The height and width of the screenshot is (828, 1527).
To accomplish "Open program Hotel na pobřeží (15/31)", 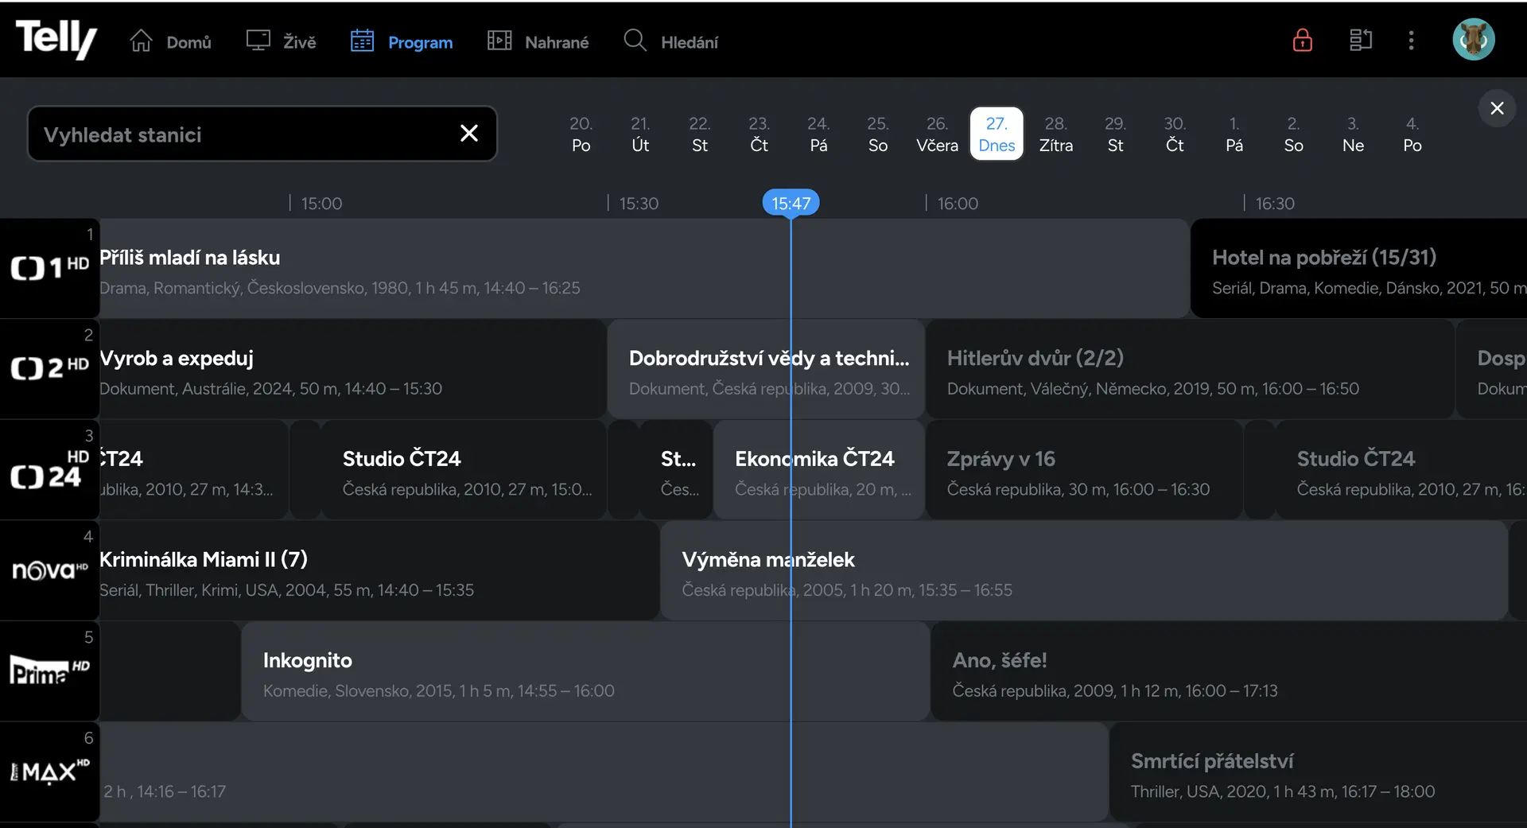I will click(1358, 268).
